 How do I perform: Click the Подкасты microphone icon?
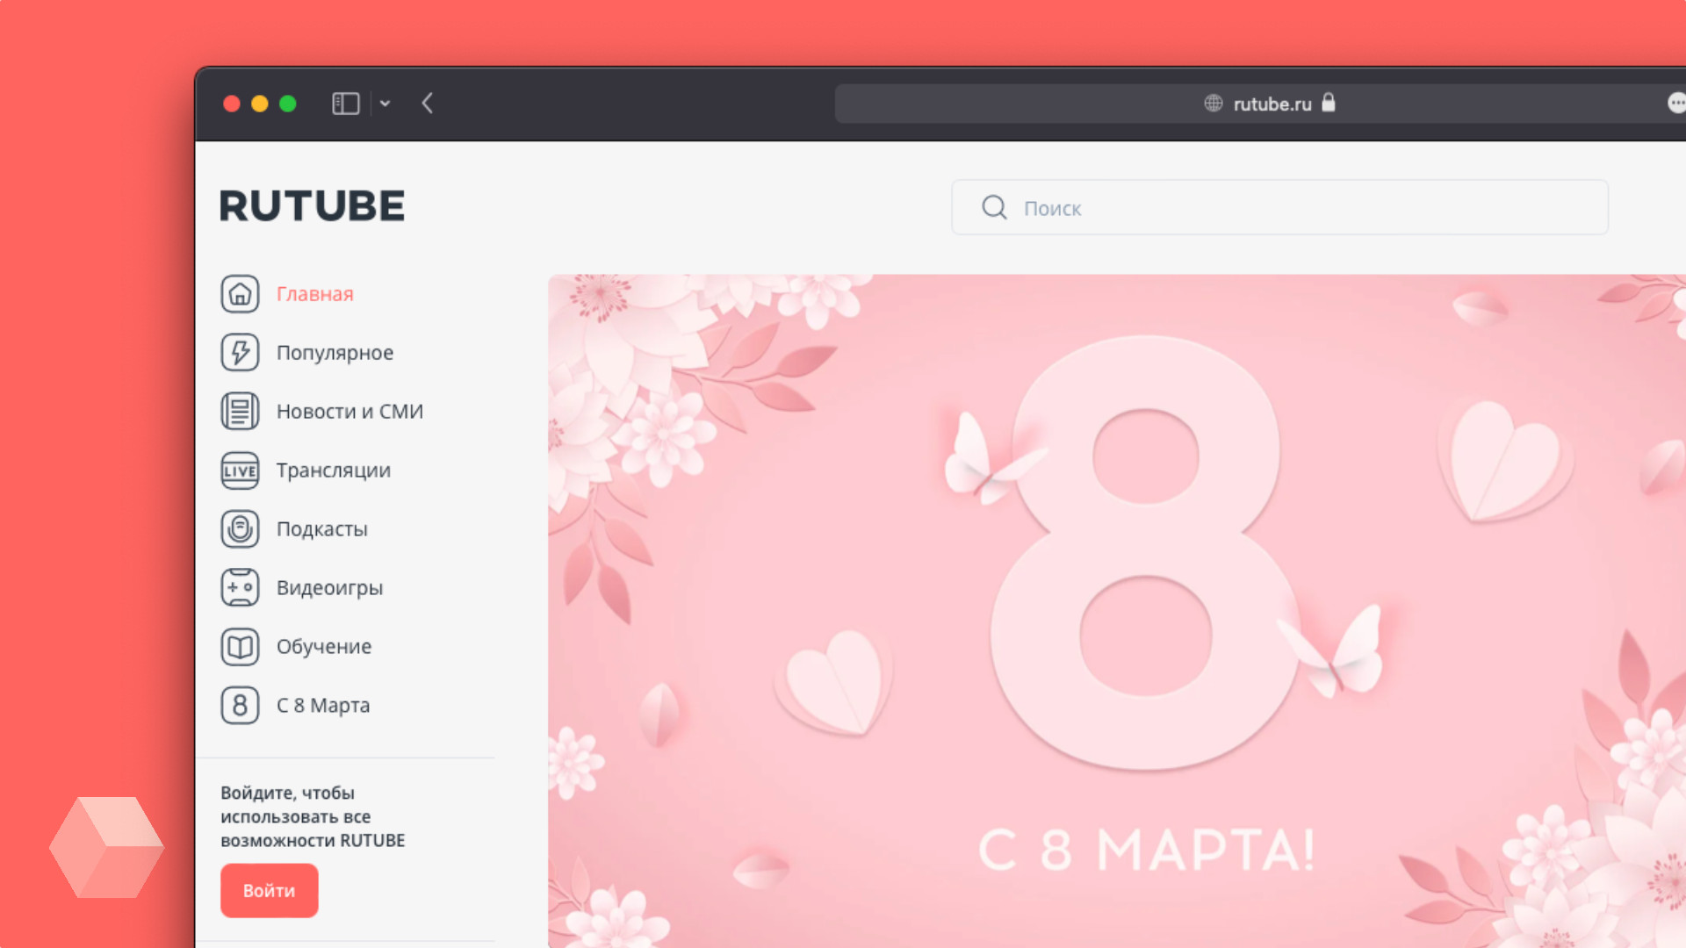(240, 529)
